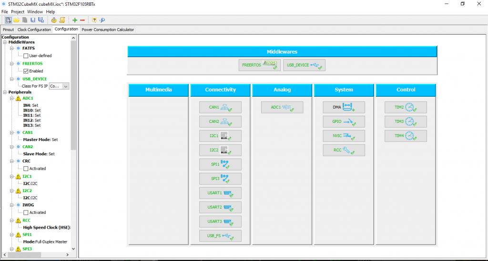Open SPI3 configuration button
Image resolution: width=488 pixels, height=261 pixels.
pos(220,179)
